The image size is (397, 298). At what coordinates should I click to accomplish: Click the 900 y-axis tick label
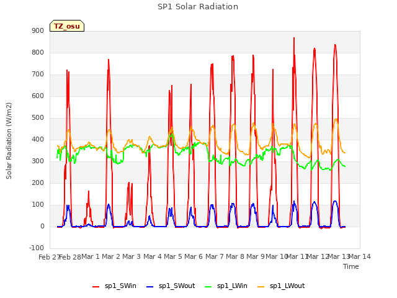point(38,30)
